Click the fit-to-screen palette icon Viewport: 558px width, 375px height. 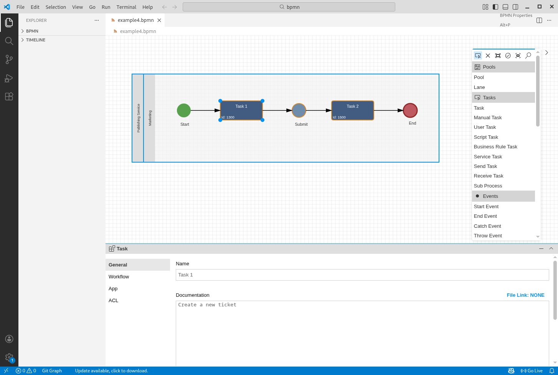click(x=518, y=56)
